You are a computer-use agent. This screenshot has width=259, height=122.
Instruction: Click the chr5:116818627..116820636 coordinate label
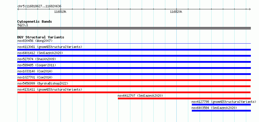39,6
